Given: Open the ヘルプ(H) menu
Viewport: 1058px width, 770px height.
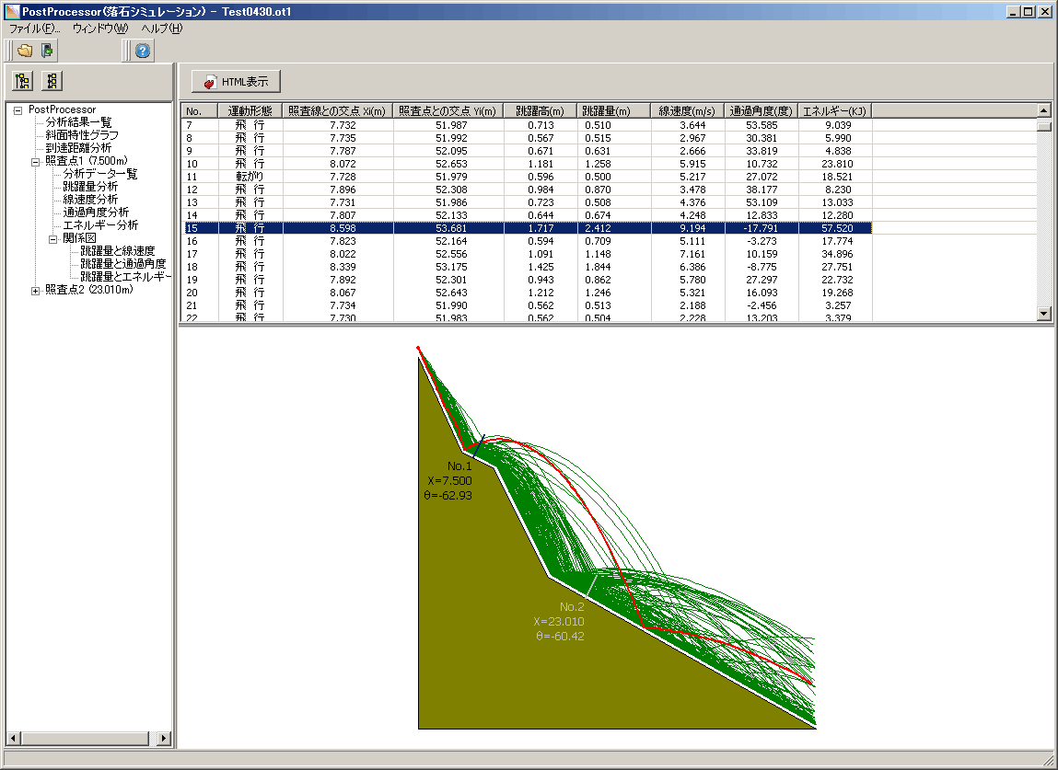Looking at the screenshot, I should click(162, 29).
